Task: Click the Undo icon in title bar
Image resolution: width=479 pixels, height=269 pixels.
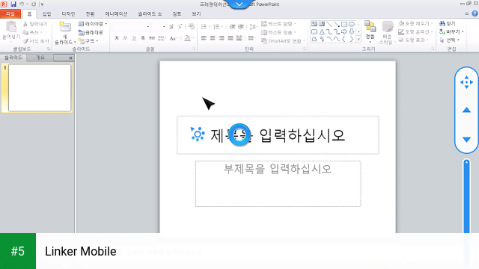Action: [x=22, y=4]
